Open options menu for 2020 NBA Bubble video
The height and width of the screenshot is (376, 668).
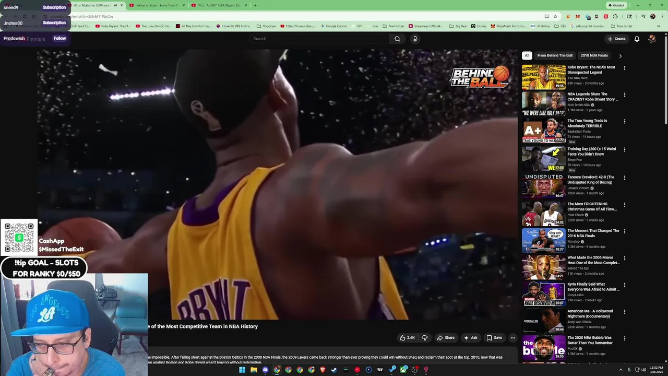pyautogui.click(x=624, y=338)
